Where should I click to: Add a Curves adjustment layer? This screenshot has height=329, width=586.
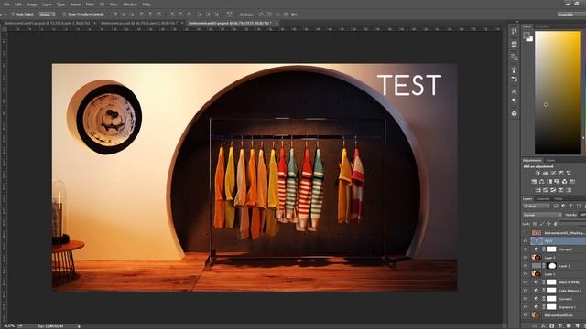point(553,173)
